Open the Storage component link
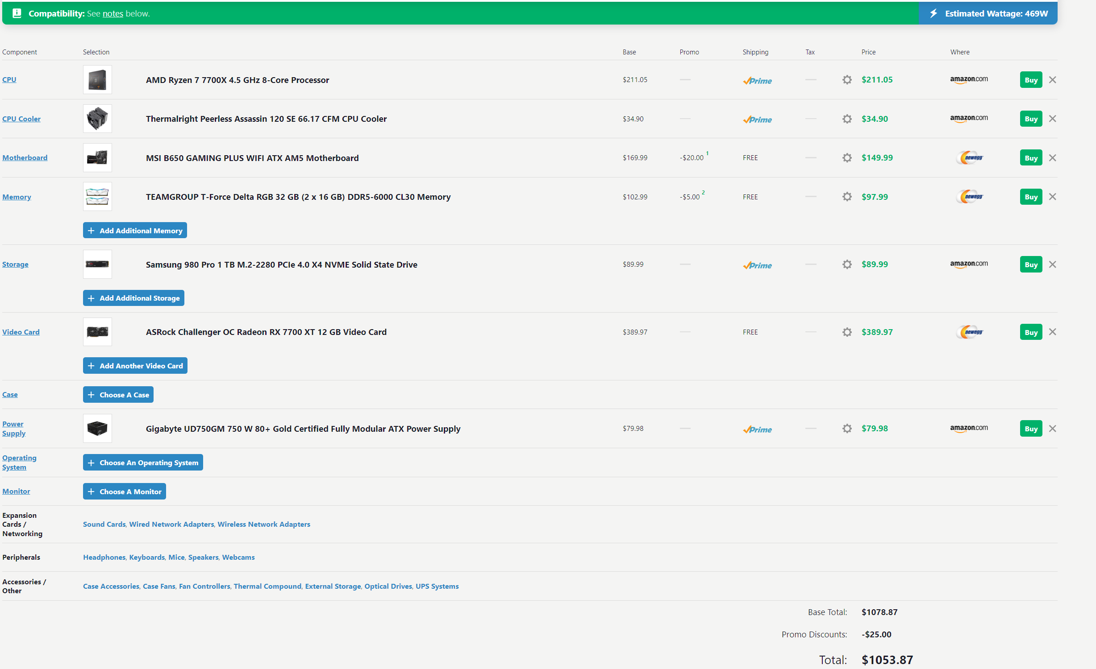The height and width of the screenshot is (669, 1096). click(x=15, y=264)
